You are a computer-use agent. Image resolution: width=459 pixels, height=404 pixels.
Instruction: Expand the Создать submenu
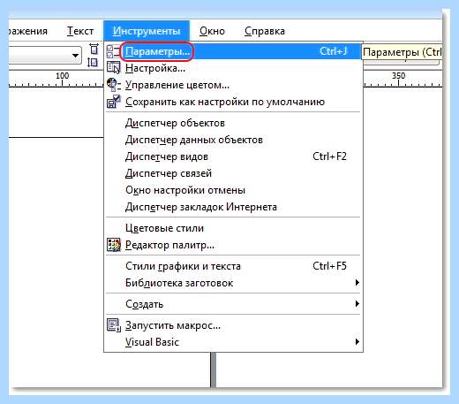357,303
